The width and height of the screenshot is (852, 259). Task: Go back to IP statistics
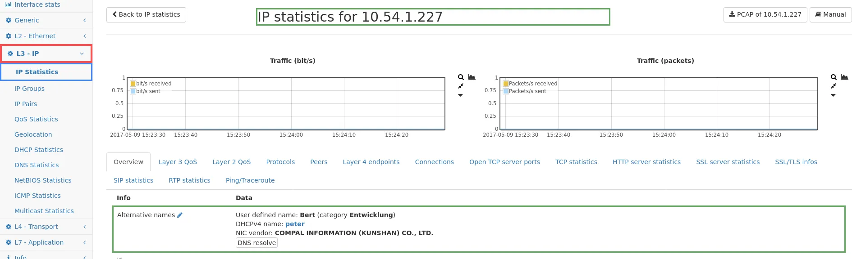pyautogui.click(x=146, y=14)
